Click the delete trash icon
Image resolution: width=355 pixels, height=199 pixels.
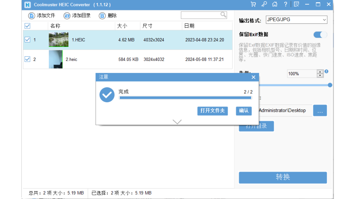point(102,16)
